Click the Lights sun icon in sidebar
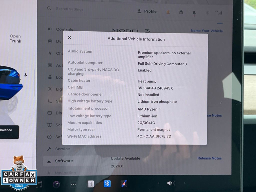The height and width of the screenshot is (192, 256). click(x=50, y=89)
